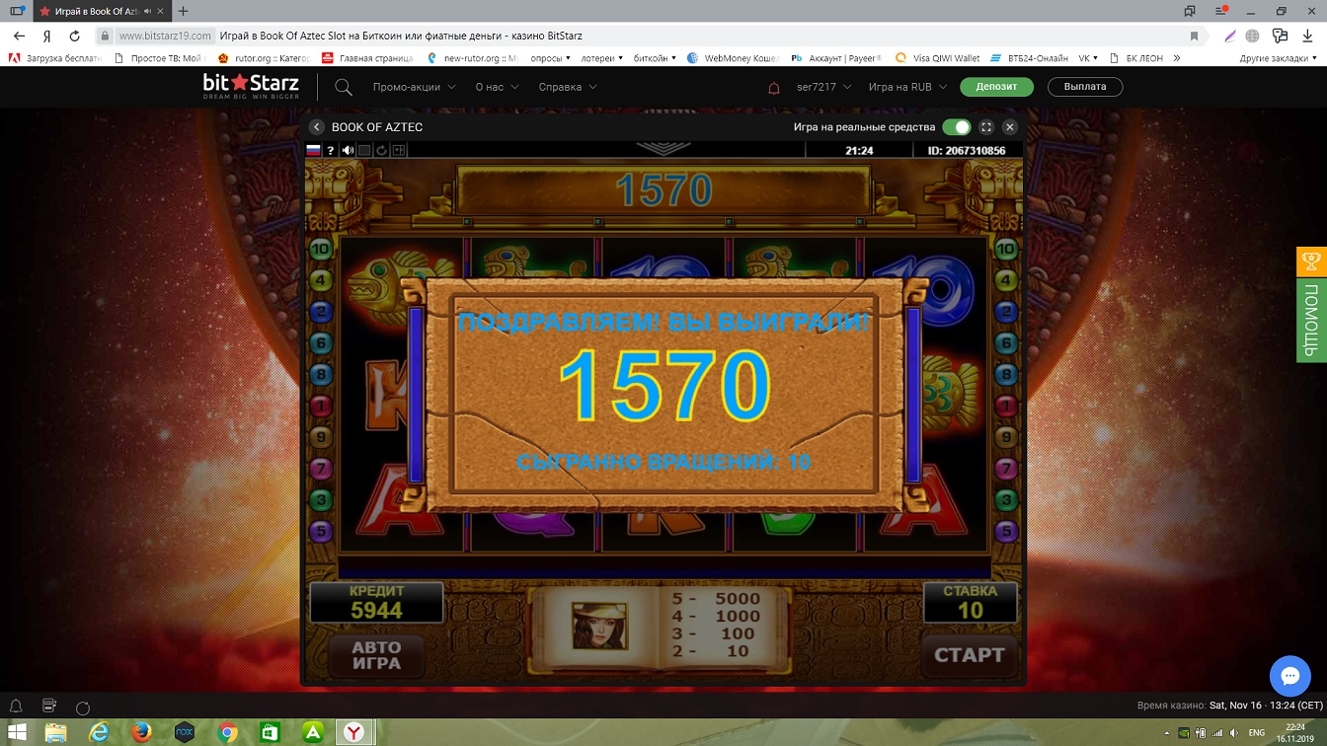This screenshot has height=746, width=1327.
Task: Click the АВТО ИГРА button
Action: tap(376, 654)
